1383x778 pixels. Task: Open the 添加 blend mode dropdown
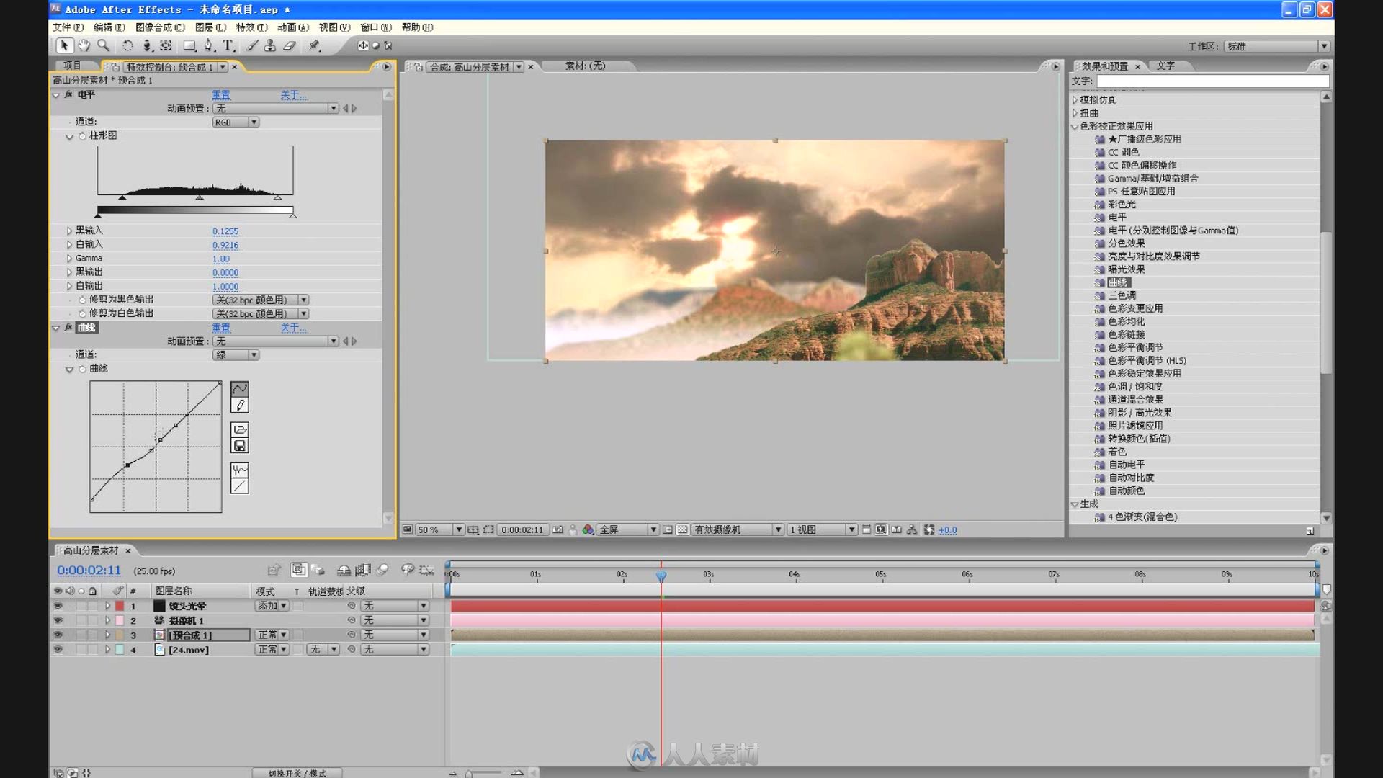pyautogui.click(x=272, y=606)
